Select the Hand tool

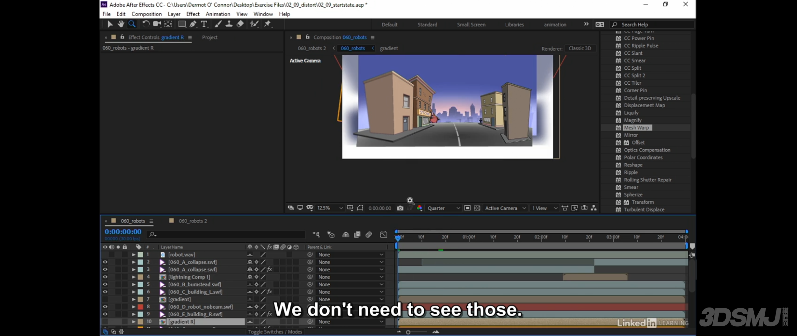tap(120, 24)
